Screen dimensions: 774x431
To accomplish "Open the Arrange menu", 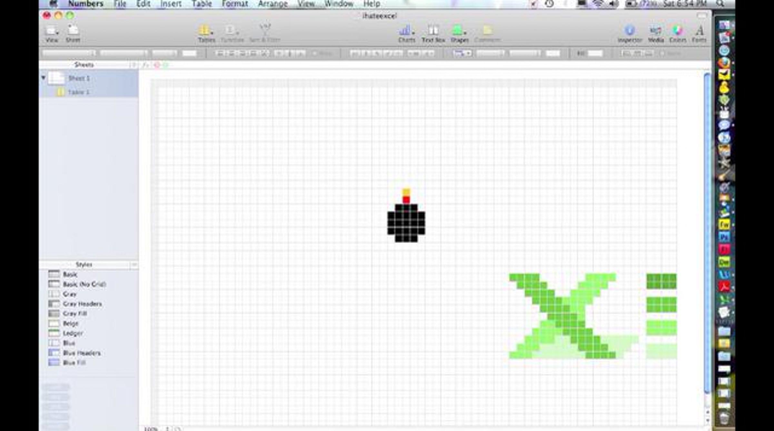I will (273, 4).
